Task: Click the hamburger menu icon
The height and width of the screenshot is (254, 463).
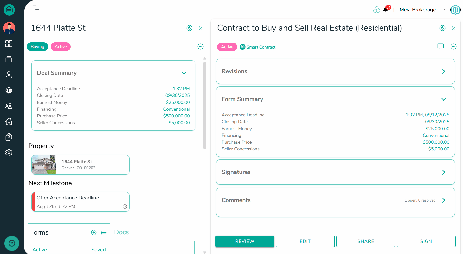Action: [x=36, y=8]
